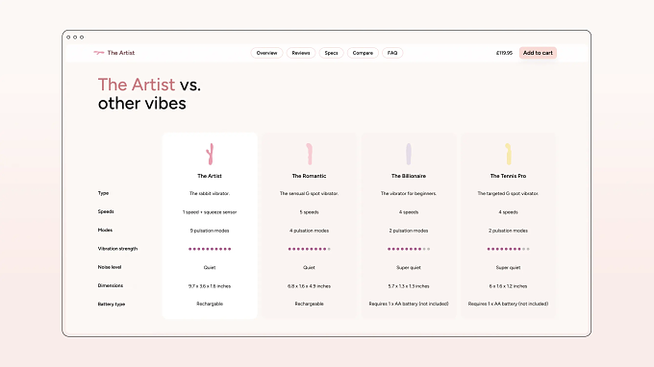Open The Romantic product title
654x367 pixels.
tap(309, 176)
